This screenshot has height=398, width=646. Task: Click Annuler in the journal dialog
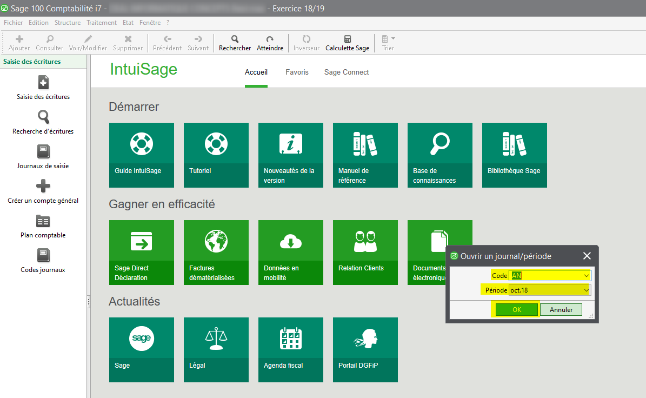coord(561,310)
